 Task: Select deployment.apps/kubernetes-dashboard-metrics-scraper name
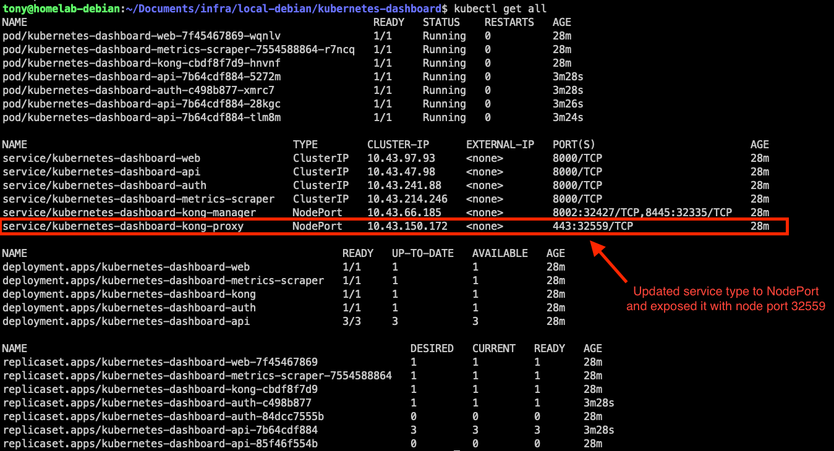pos(163,280)
